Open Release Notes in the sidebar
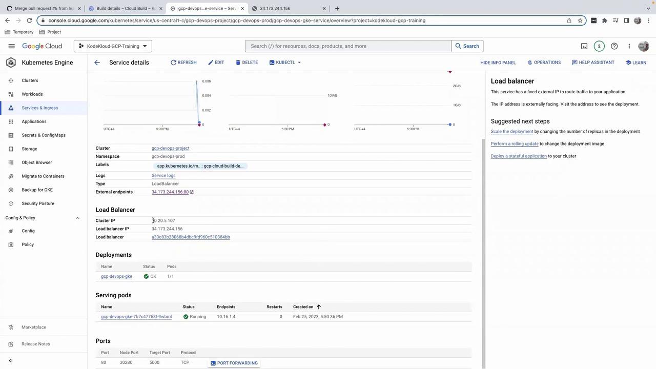 (36, 344)
